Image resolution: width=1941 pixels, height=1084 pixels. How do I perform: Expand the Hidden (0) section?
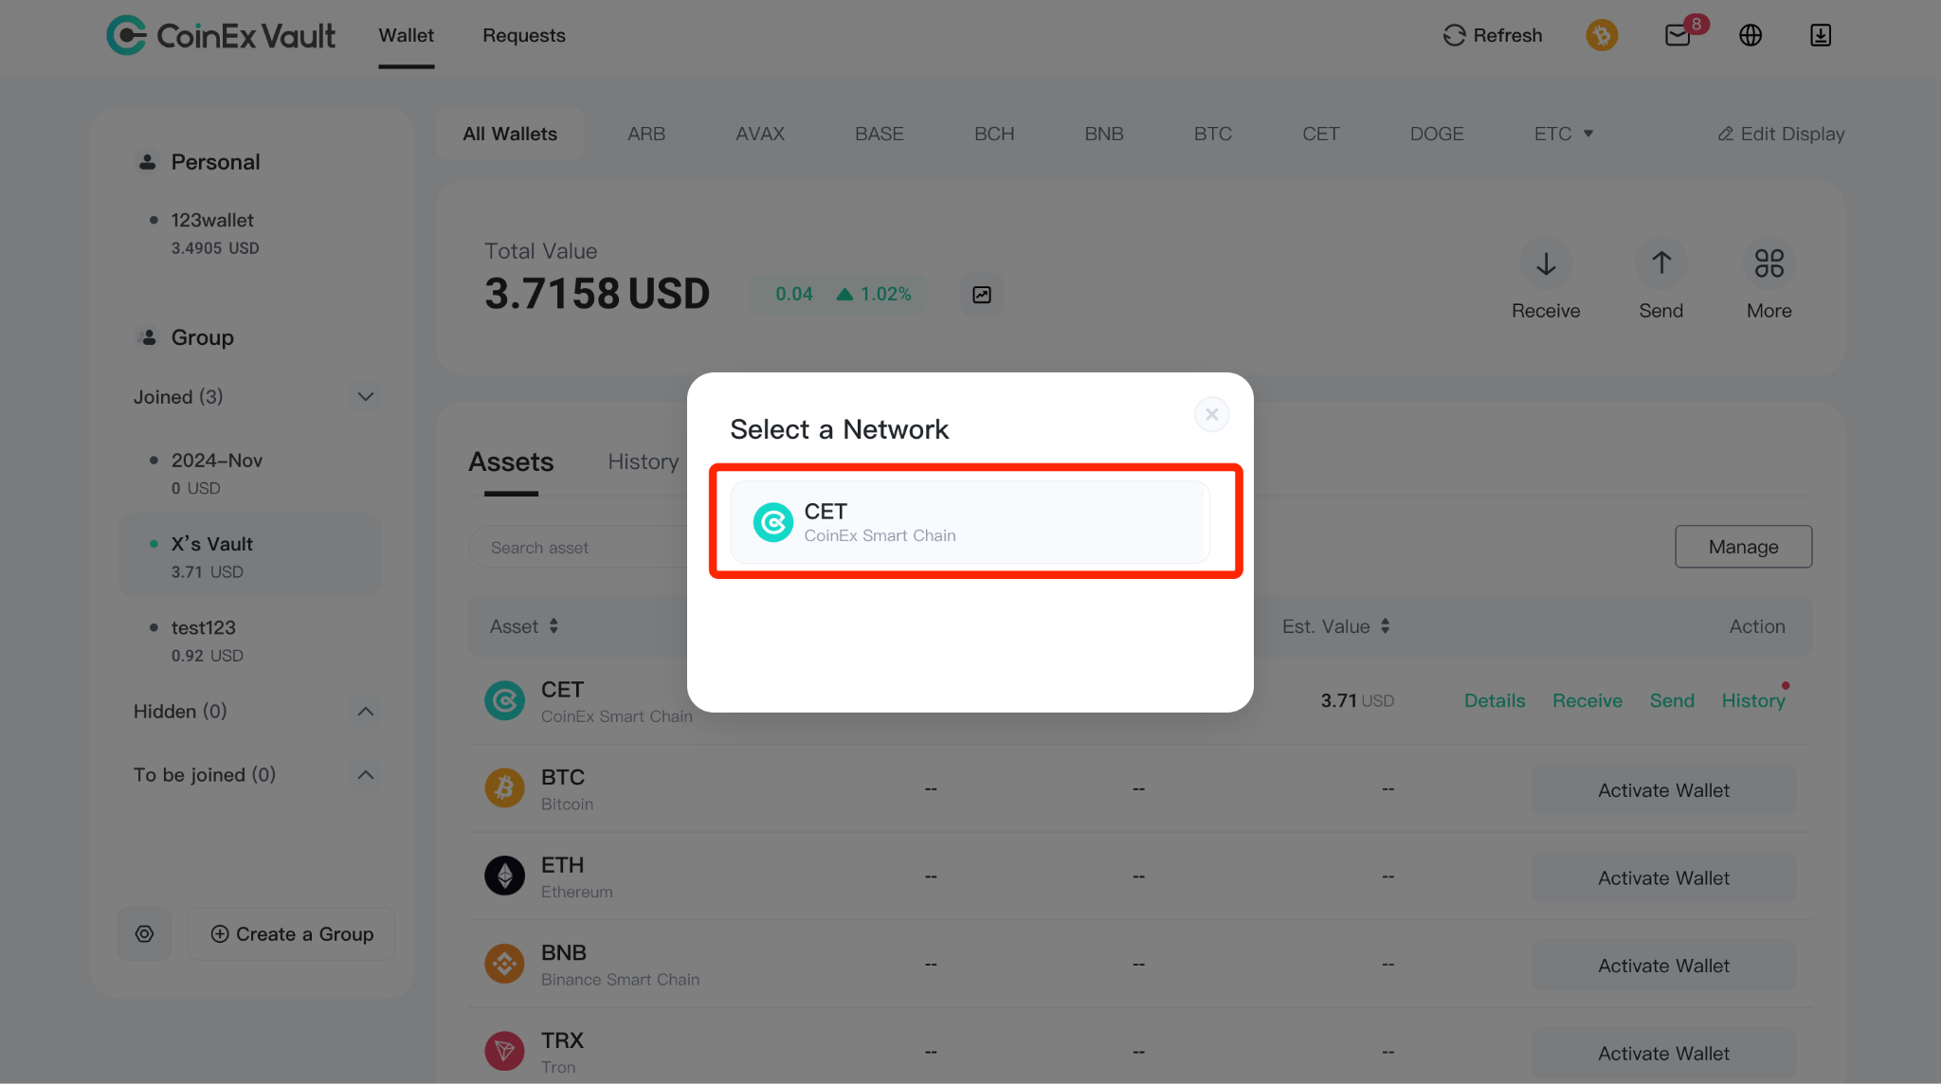point(366,712)
